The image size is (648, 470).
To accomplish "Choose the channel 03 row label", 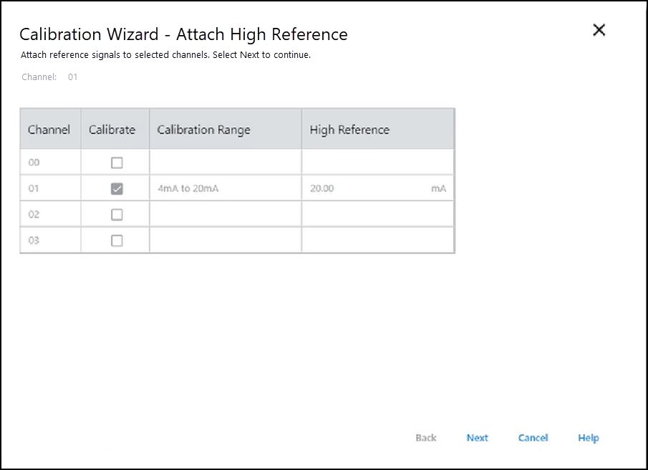I will pos(34,240).
